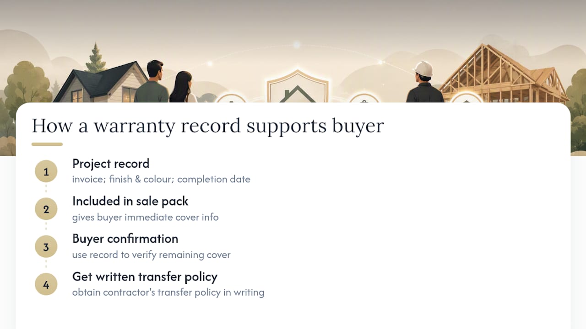This screenshot has height=329, width=586.
Task: Select 'gives buyer immediate cover info' text
Action: (x=146, y=217)
